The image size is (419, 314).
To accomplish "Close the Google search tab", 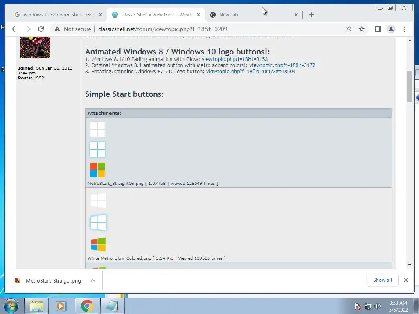I will pos(101,15).
